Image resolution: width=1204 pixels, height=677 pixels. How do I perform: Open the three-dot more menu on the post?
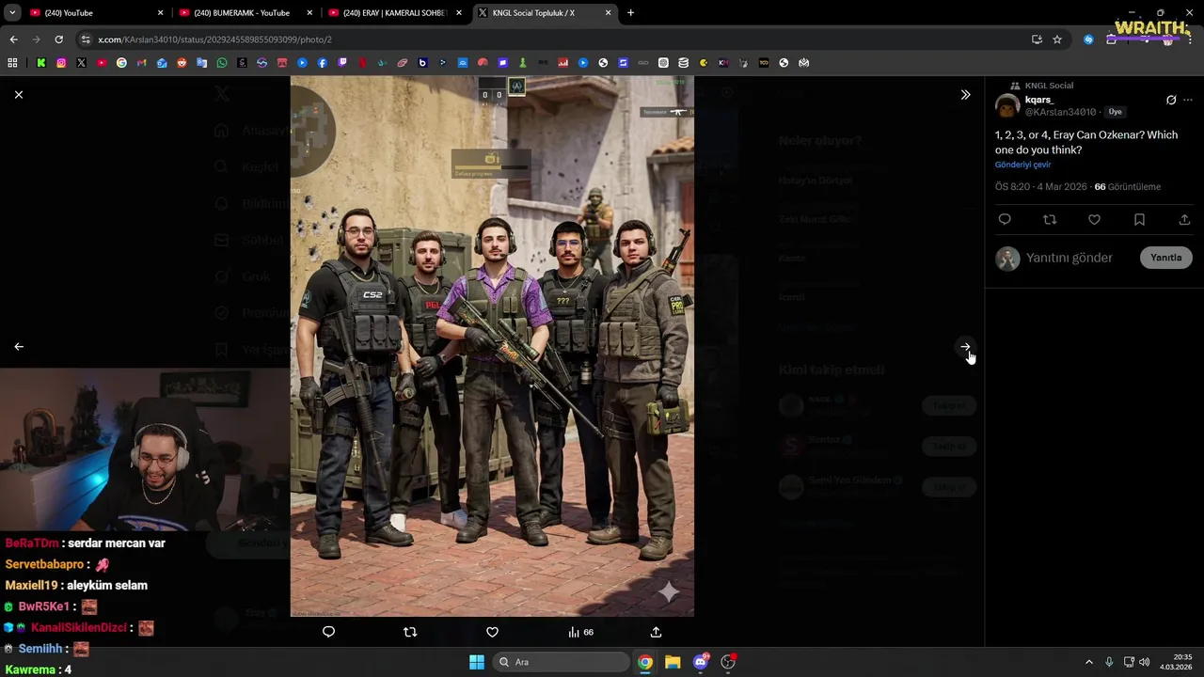point(1188,100)
